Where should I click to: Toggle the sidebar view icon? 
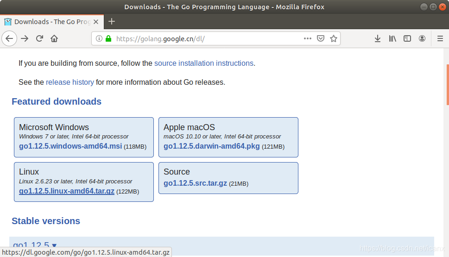pos(407,38)
